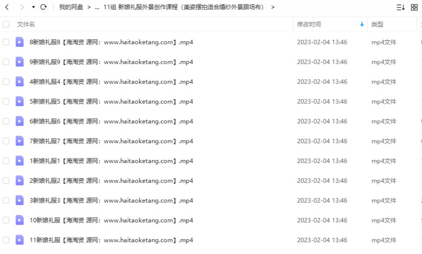
Task: Click the forward navigation arrow
Action: [22, 7]
